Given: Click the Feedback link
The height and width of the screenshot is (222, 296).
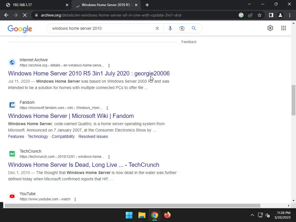Looking at the screenshot, I should point(189,42).
